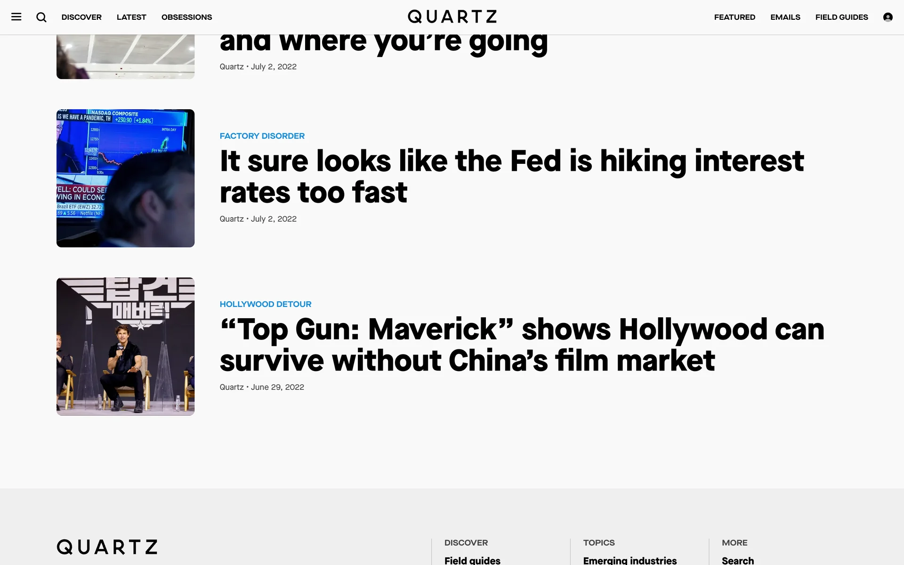Click the Top Gun press conference thumbnail
Image resolution: width=904 pixels, height=565 pixels.
pyautogui.click(x=125, y=346)
